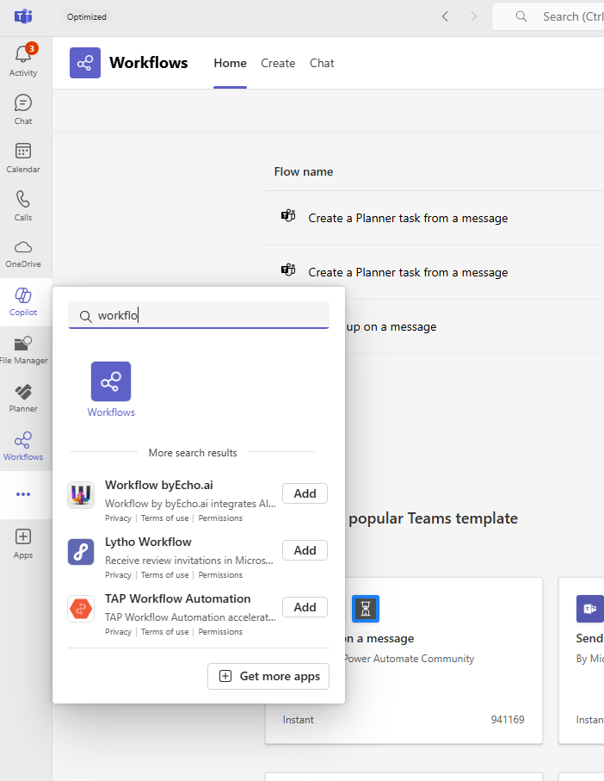Click the three-dot more apps icon
The width and height of the screenshot is (604, 781).
coord(23,494)
